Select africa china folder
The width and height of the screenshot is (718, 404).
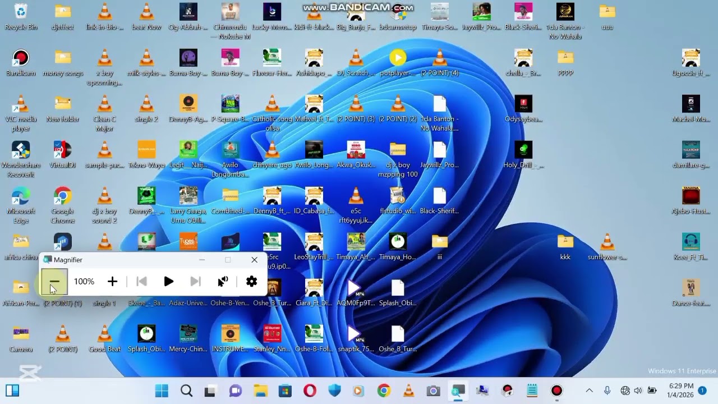pyautogui.click(x=21, y=247)
